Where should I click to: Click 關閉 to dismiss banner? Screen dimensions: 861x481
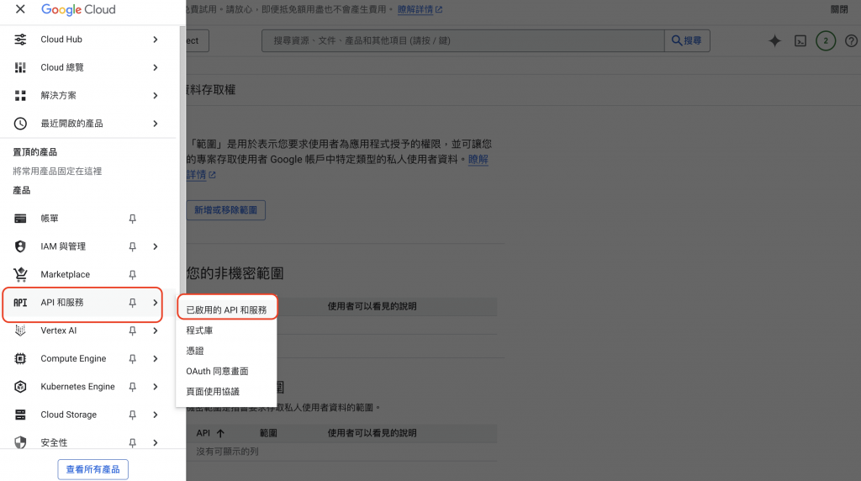pos(839,9)
